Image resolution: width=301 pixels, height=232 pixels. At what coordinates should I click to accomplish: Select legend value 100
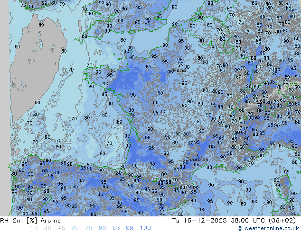(145, 228)
